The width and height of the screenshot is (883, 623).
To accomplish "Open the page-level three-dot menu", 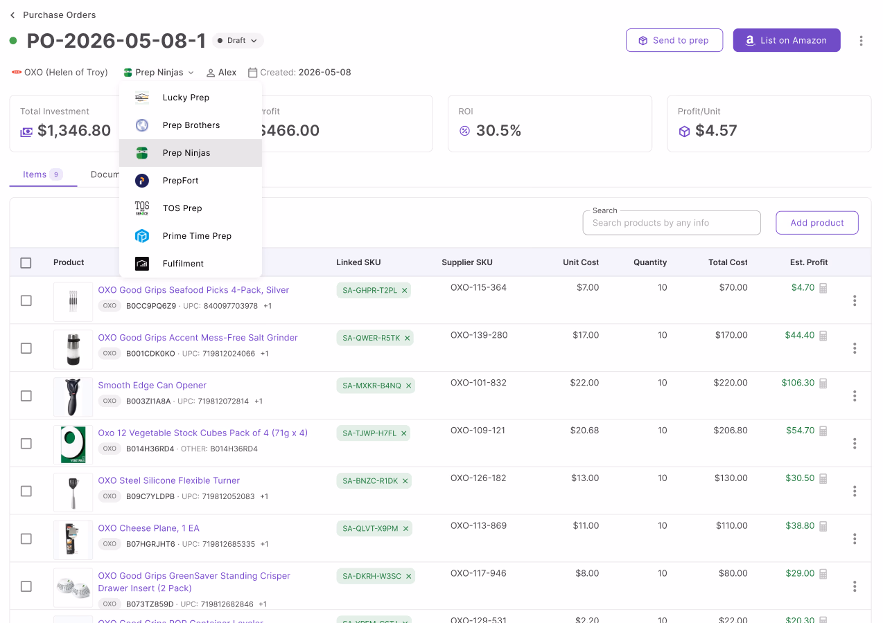I will 861,41.
